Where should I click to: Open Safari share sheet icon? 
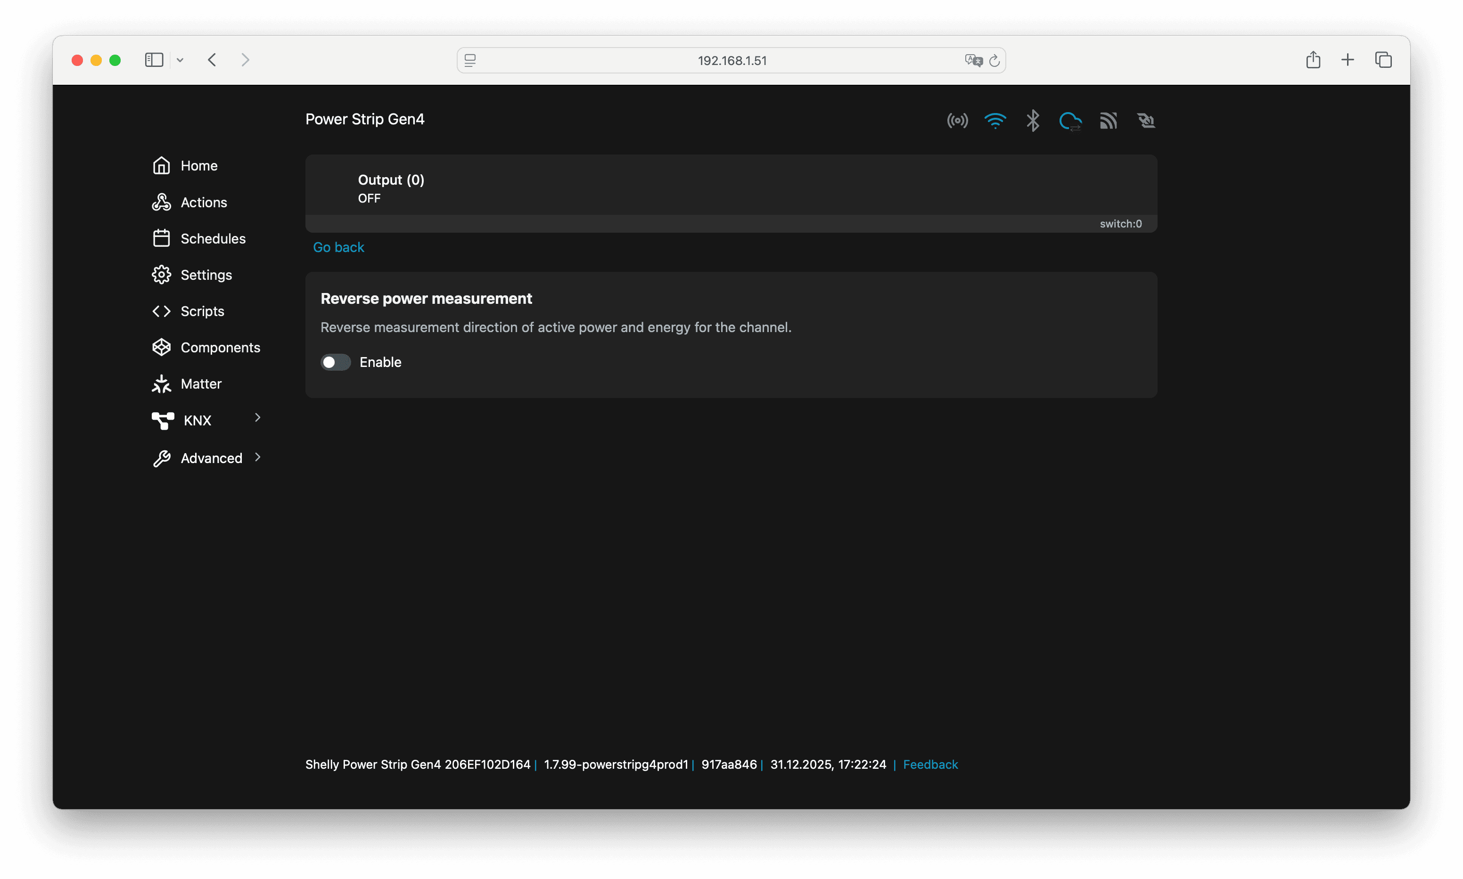coord(1313,60)
